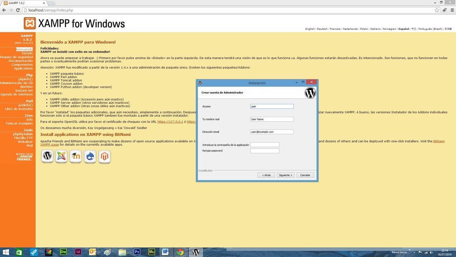Open Photoshop from the taskbar
This screenshot has width=456, height=257.
(137, 252)
